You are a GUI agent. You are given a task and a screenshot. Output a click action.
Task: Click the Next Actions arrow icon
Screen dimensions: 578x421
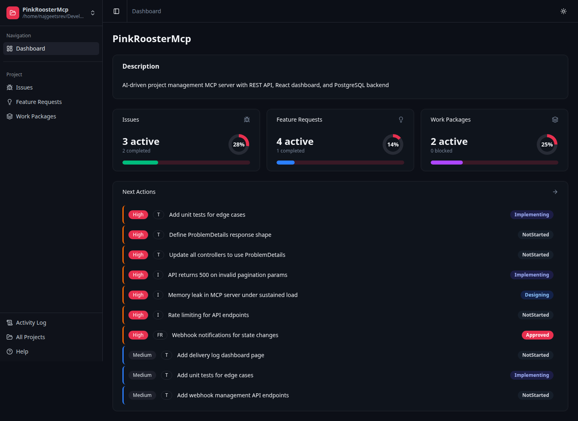coord(555,192)
